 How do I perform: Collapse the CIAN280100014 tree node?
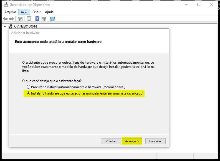[5, 26]
